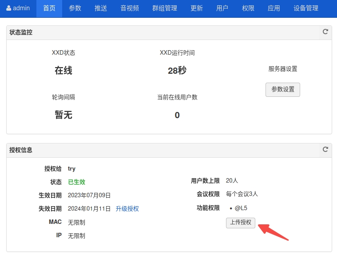Select the 更新 menu item
The height and width of the screenshot is (255, 337).
tap(196, 8)
